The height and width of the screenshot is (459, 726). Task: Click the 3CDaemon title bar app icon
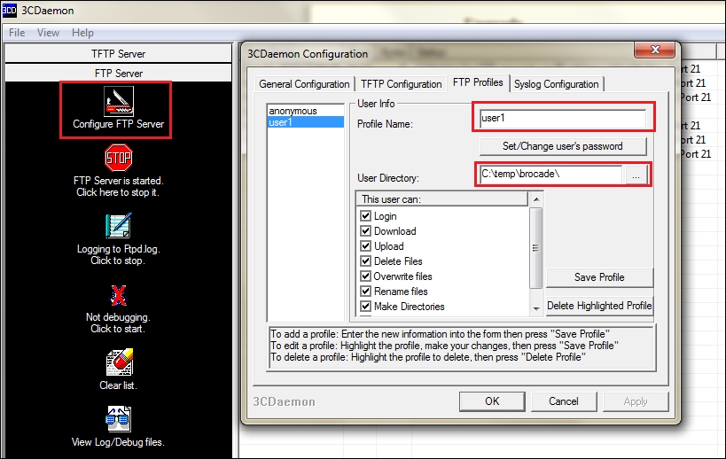point(9,10)
